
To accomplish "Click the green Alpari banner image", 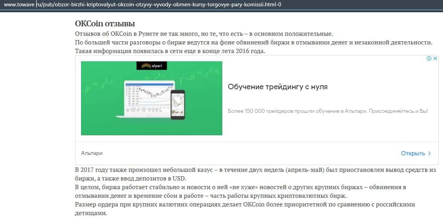I will 152,98.
